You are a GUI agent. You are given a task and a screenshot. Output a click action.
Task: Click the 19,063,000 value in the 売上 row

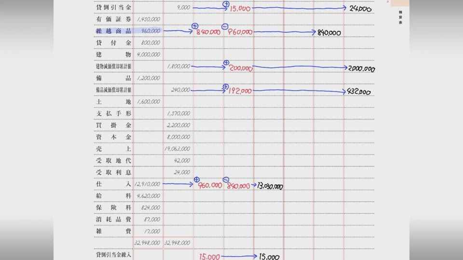(x=178, y=149)
